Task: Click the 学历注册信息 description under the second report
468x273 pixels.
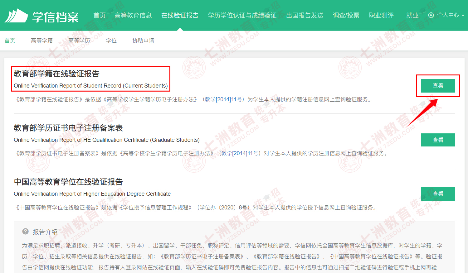Action: tap(202, 153)
